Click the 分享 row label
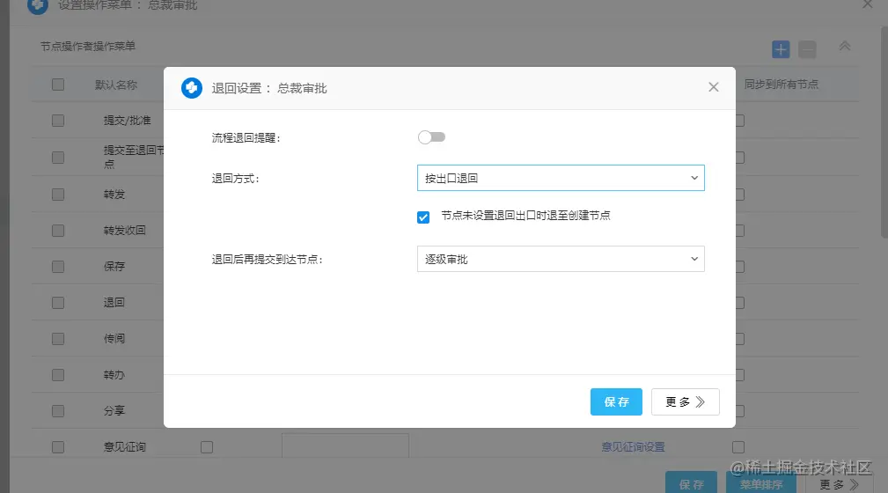The image size is (888, 493). (x=114, y=410)
